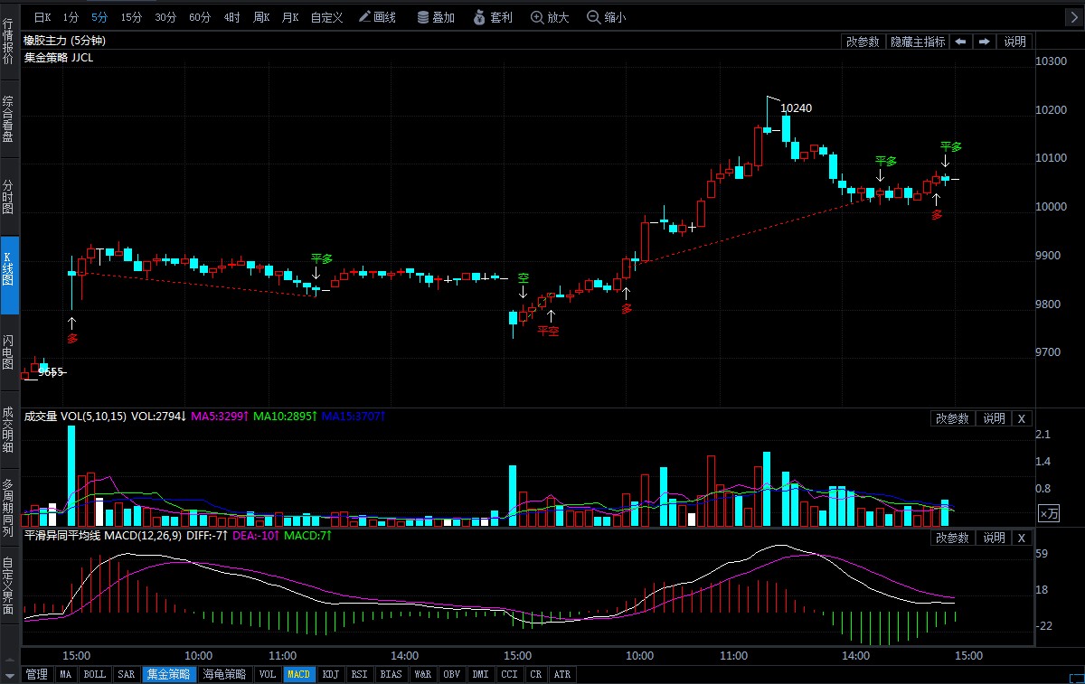This screenshot has height=684, width=1085.
Task: Select the SAR indicator tab
Action: coord(127,674)
